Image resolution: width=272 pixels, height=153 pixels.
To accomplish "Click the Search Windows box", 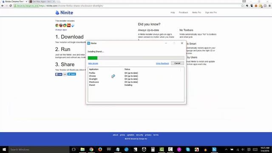I will pyautogui.click(x=39, y=149).
